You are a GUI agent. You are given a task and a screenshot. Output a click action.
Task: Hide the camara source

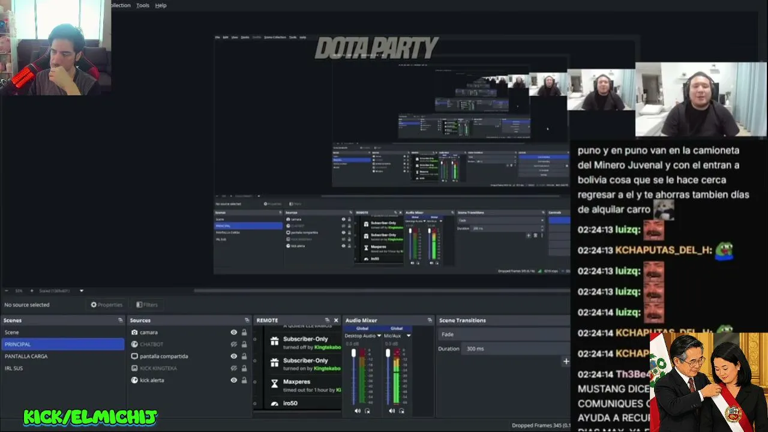[x=234, y=332]
